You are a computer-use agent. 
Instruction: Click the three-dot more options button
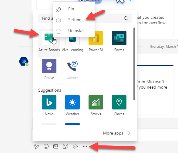tap(85, 146)
